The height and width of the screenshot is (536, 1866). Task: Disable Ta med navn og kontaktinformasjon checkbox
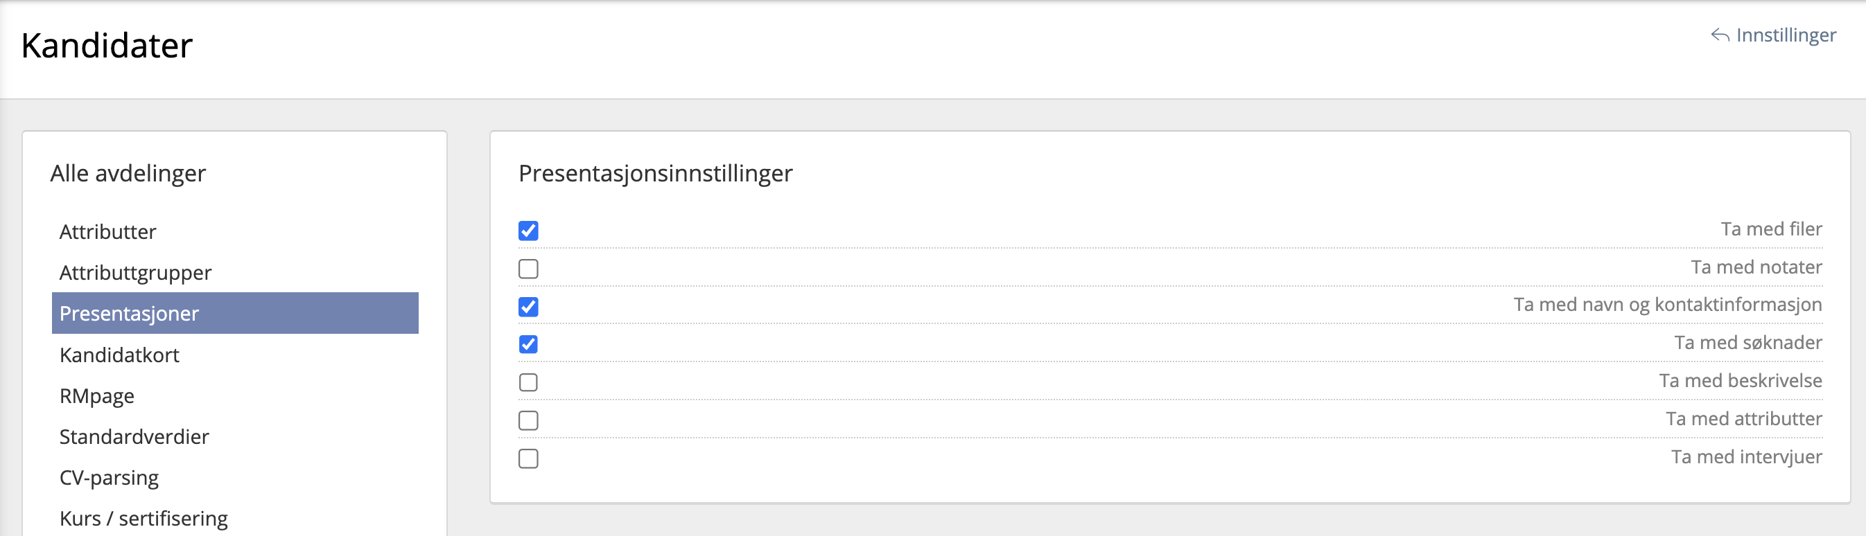[528, 307]
